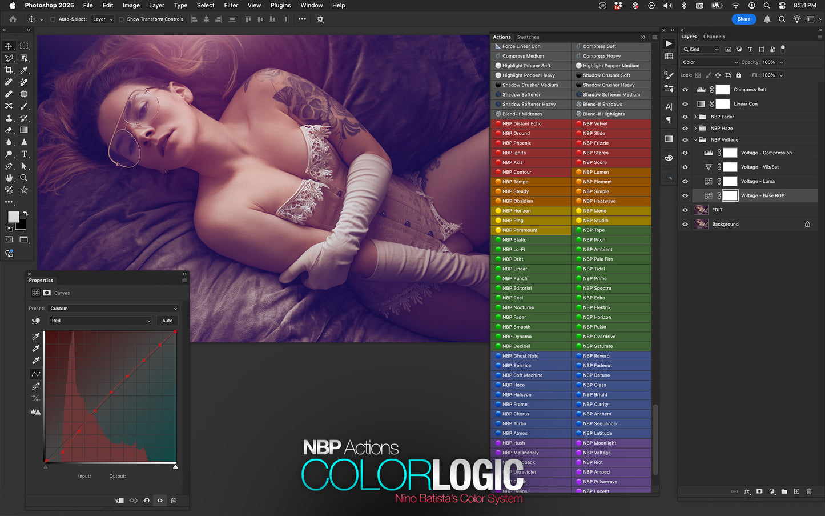Toggle layer visibility at bottom of Properties panel
This screenshot has width=825, height=516.
160,501
